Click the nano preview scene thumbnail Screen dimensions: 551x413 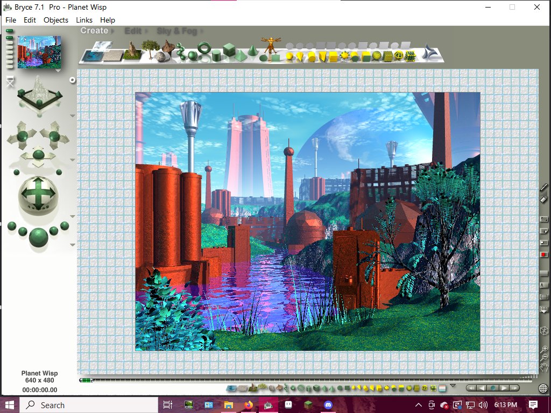coord(39,52)
